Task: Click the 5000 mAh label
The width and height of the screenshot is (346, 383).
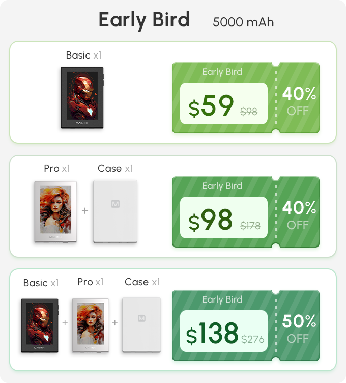Action: [x=243, y=22]
